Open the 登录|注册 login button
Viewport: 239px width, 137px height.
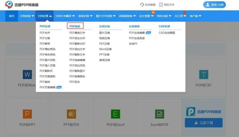[214, 5]
